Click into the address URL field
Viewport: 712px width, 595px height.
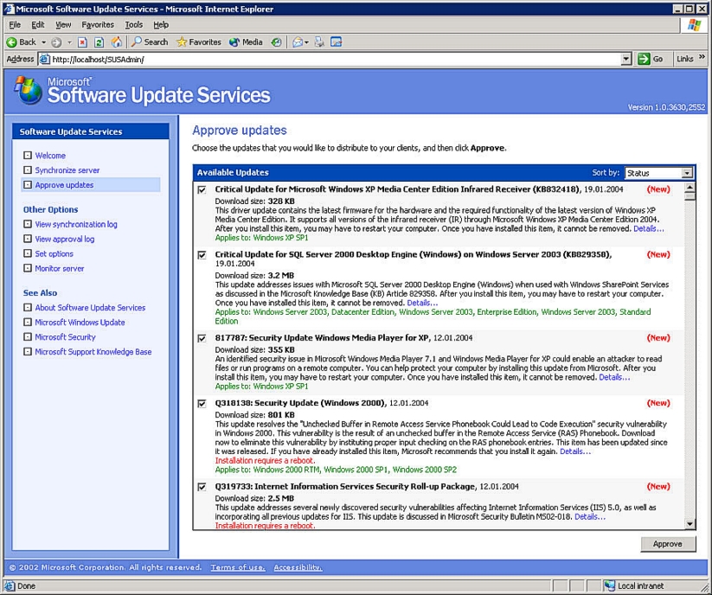(x=335, y=59)
